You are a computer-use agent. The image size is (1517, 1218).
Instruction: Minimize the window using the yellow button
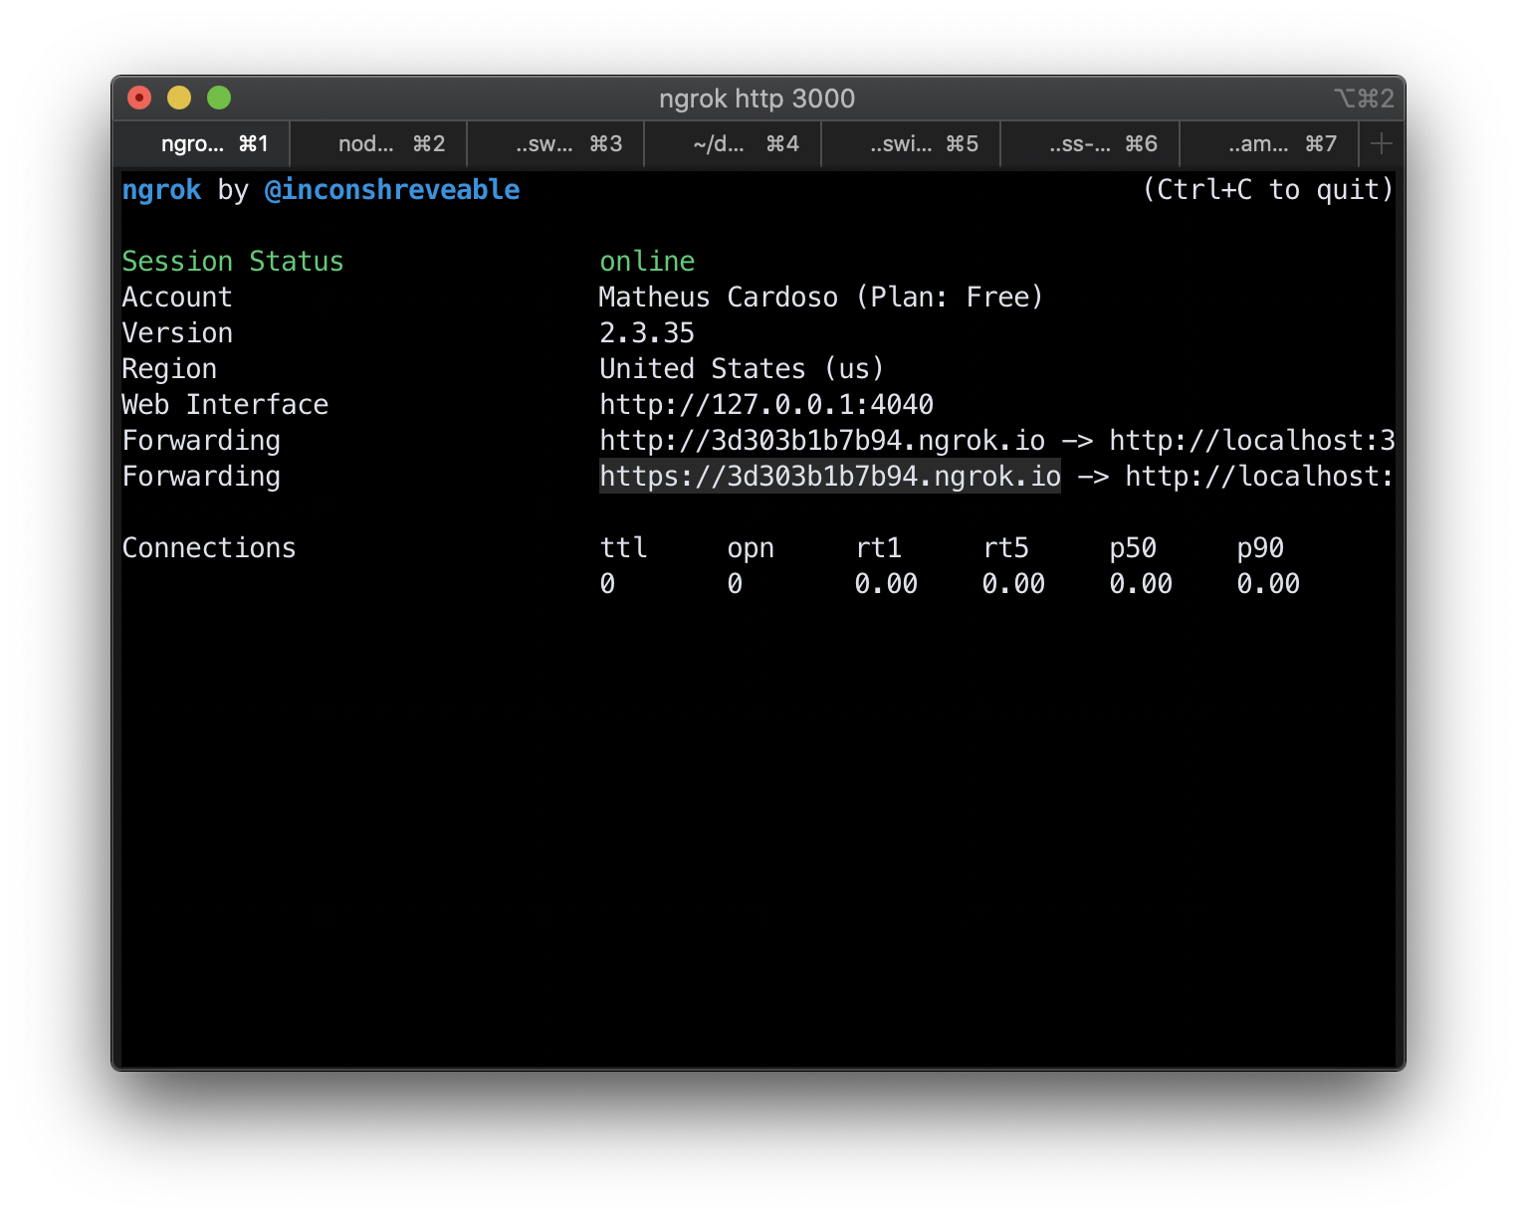179,98
